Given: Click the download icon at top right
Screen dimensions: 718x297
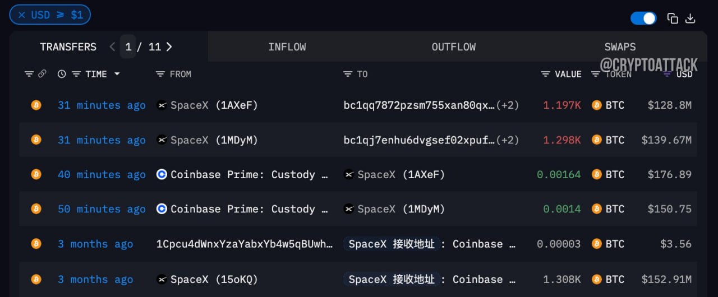Looking at the screenshot, I should [691, 18].
